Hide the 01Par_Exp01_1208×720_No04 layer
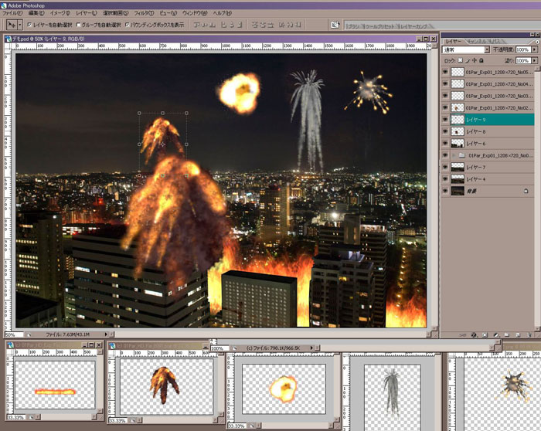 click(445, 83)
